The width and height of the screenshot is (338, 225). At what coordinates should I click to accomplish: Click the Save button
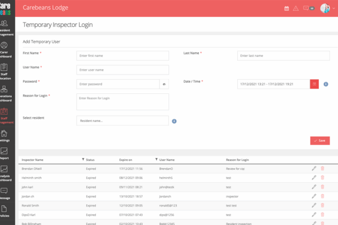click(319, 141)
